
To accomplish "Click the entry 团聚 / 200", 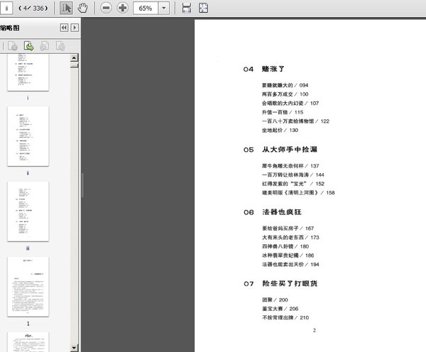I will pyautogui.click(x=275, y=300).
